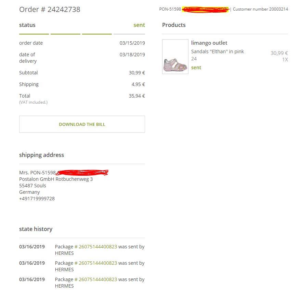Screen dimensions: 302x290
Task: Click the Sandals "Elthan" in pink title
Action: (x=218, y=52)
